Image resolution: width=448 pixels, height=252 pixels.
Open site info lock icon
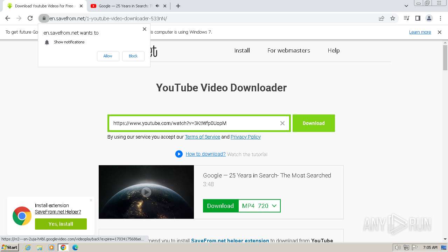[44, 18]
